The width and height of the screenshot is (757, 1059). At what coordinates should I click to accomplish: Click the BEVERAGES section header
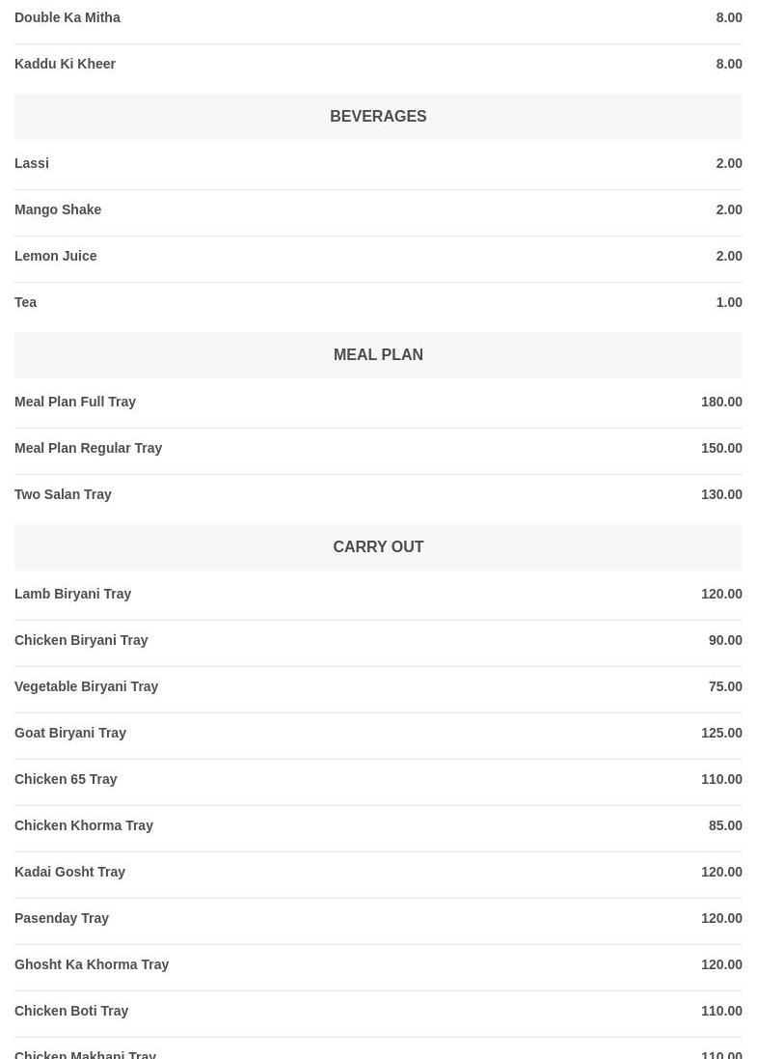[x=378, y=117]
